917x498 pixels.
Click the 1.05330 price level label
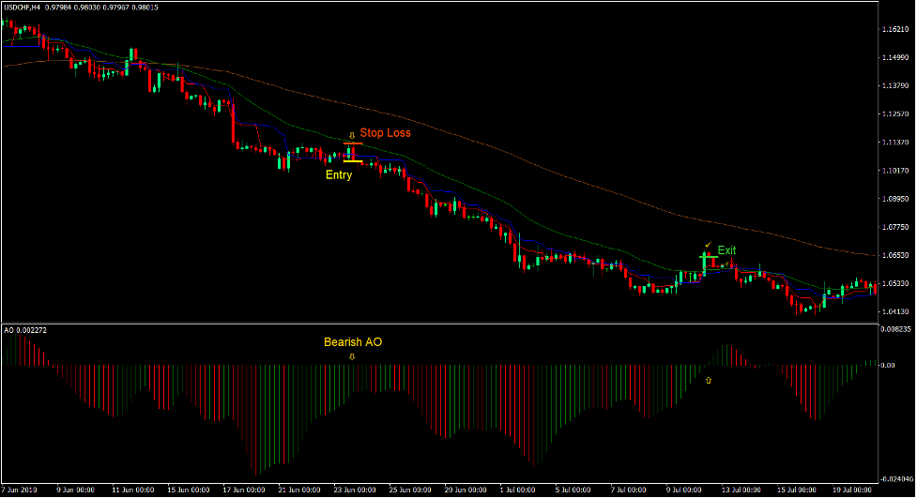[x=895, y=283]
